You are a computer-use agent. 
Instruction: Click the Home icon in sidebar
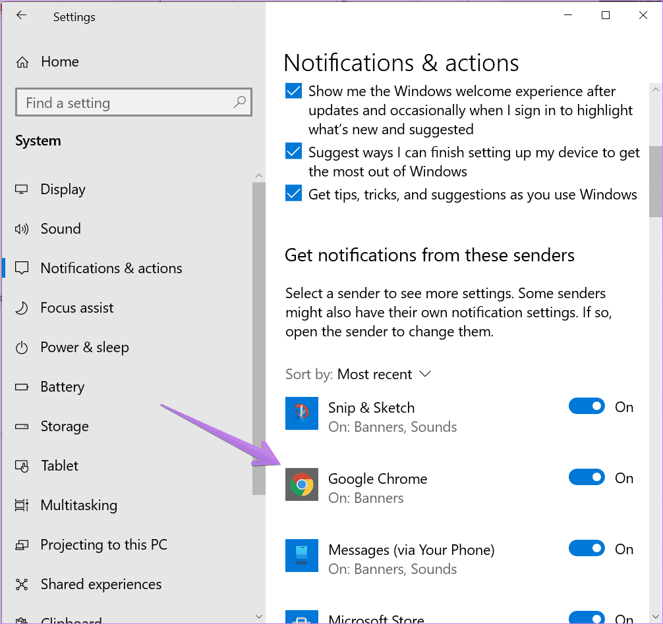[22, 63]
